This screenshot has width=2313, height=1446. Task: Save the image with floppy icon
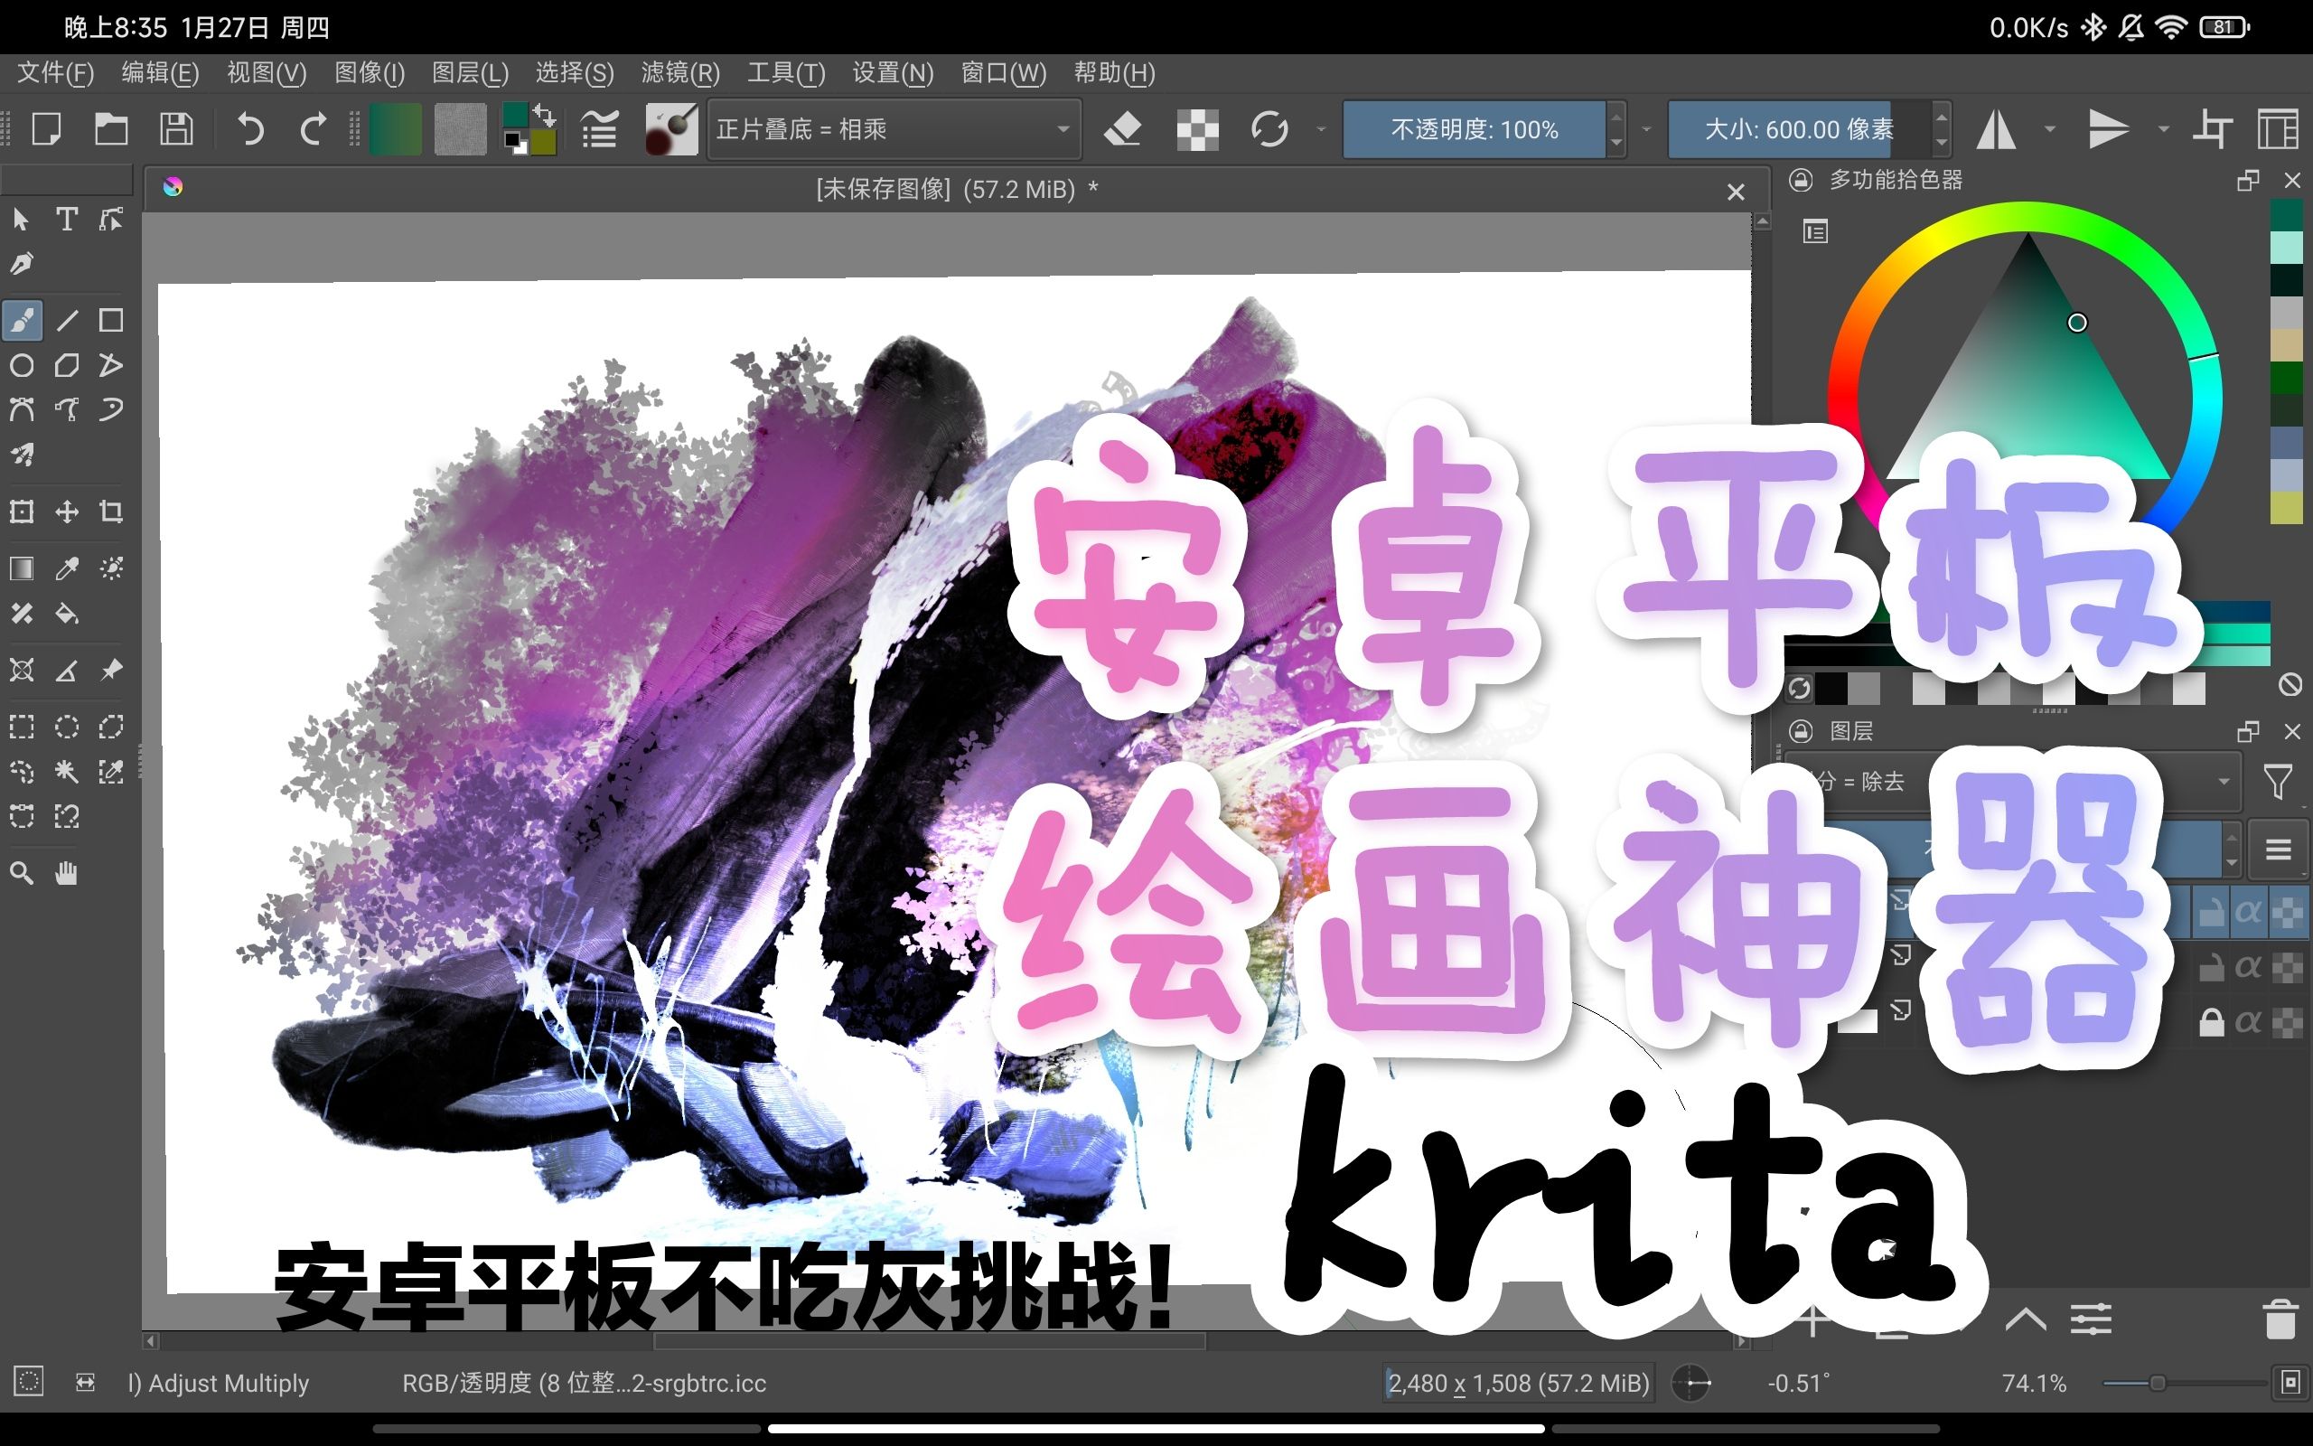[x=176, y=128]
